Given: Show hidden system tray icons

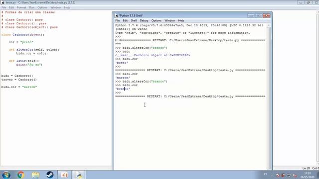Looking at the screenshot, I should (272, 175).
